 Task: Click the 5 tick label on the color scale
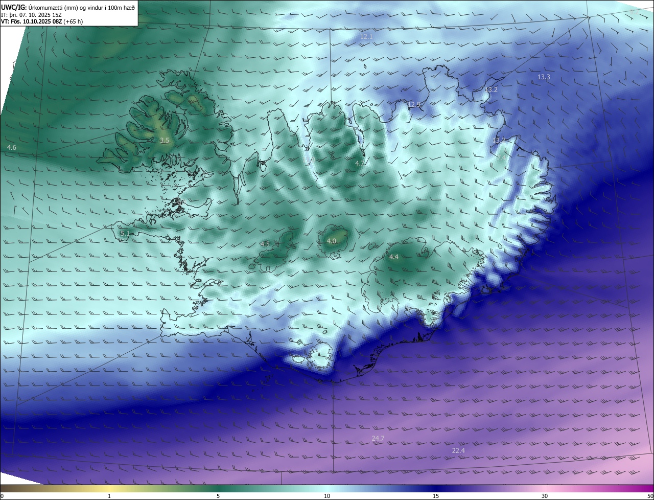(x=218, y=496)
